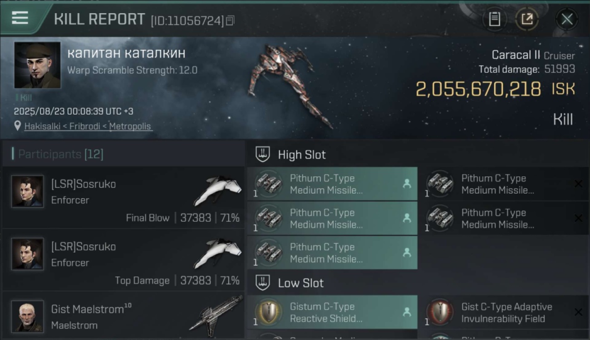Select Gist C-Type Adaptive Invulnerability Field

tap(504, 312)
